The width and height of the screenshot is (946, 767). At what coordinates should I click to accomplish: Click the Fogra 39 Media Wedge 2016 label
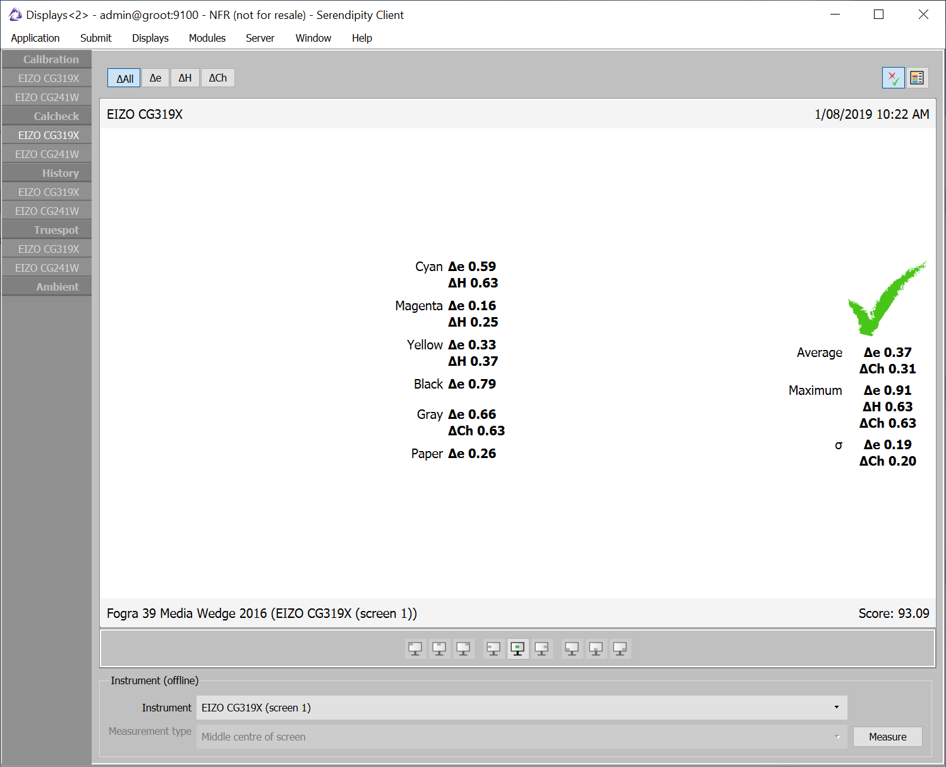(x=262, y=613)
